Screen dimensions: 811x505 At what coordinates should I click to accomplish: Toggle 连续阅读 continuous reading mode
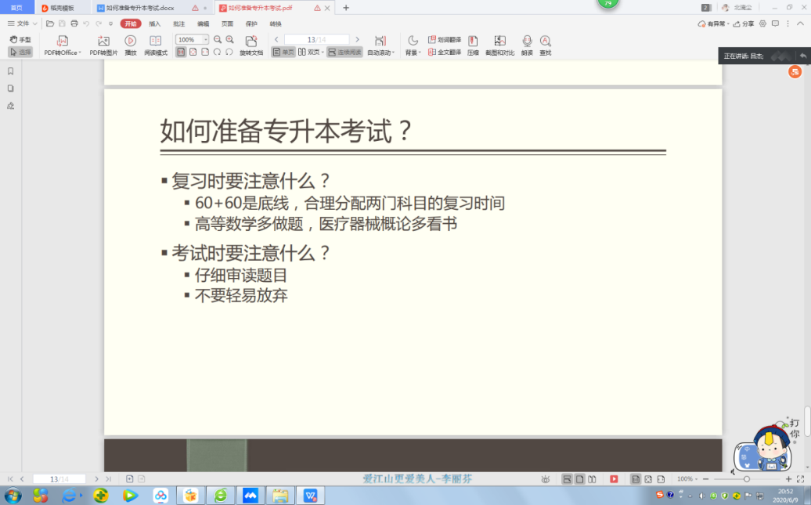(x=344, y=52)
